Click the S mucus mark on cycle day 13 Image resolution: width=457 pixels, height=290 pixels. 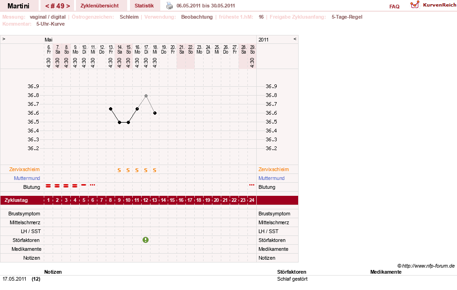pyautogui.click(x=155, y=170)
